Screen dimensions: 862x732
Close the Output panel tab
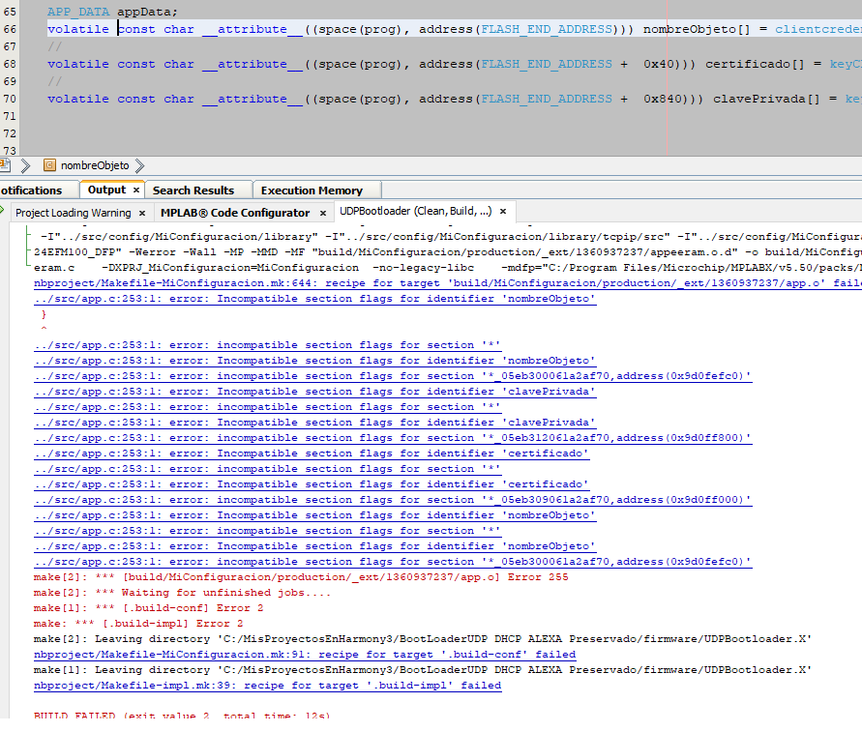click(x=136, y=190)
